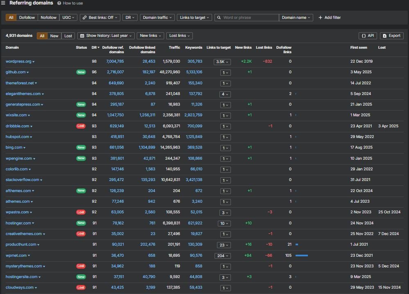
Task: Open the UGC dropdown
Action: tap(68, 18)
